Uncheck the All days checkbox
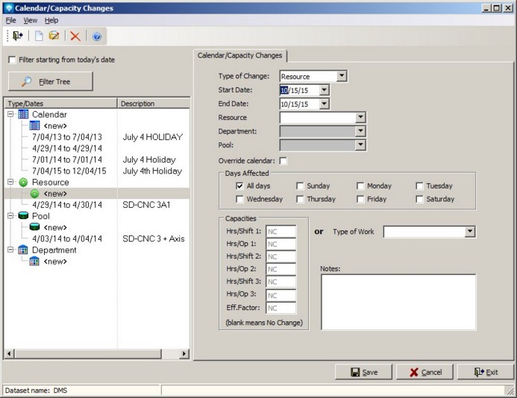Screen dimensions: 517x398 click(x=239, y=186)
